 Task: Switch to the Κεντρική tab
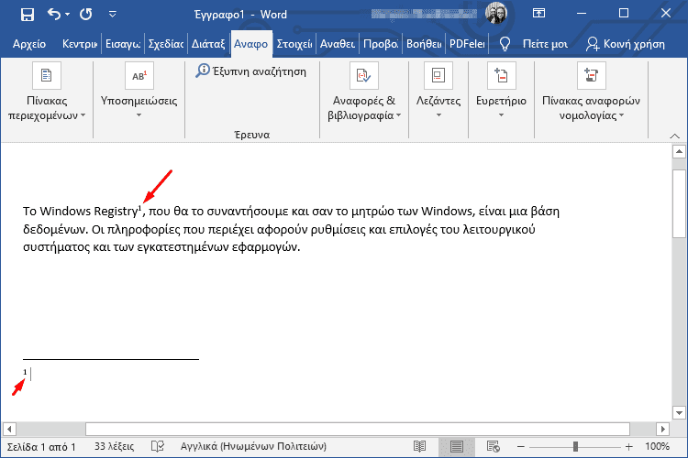80,44
